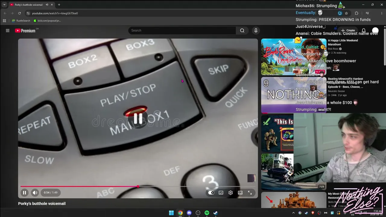Open the Chrome apps grid shortcut

tap(4, 21)
